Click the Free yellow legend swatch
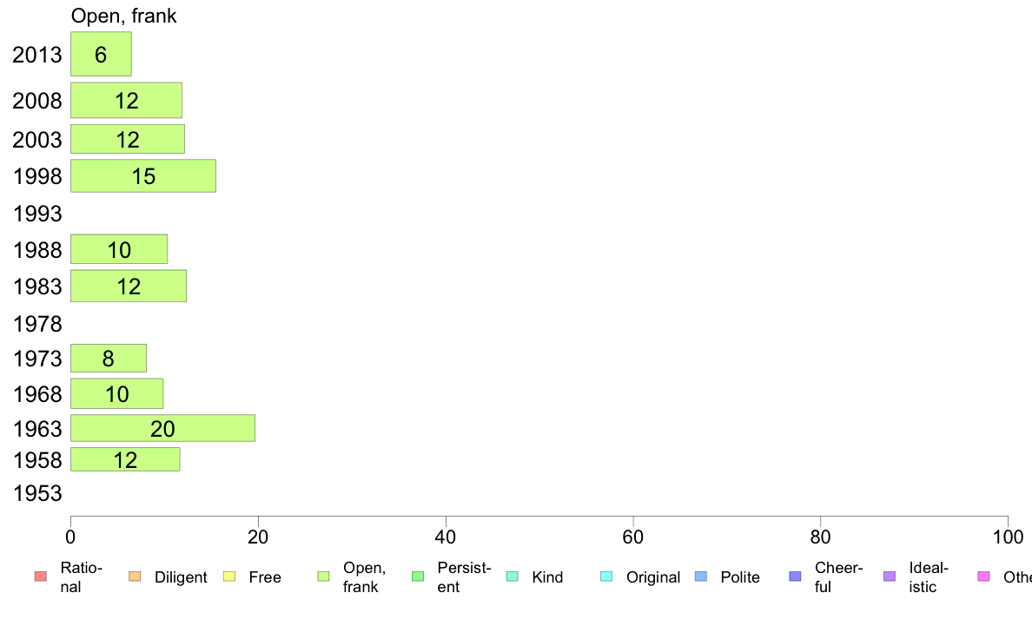Screen dimensions: 1032x639 [229, 576]
